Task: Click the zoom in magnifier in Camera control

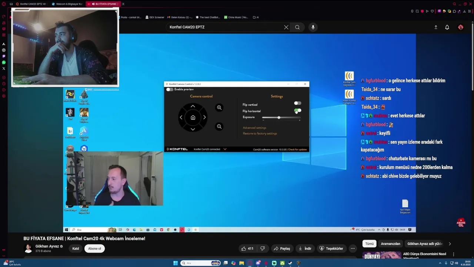Action: (219, 108)
